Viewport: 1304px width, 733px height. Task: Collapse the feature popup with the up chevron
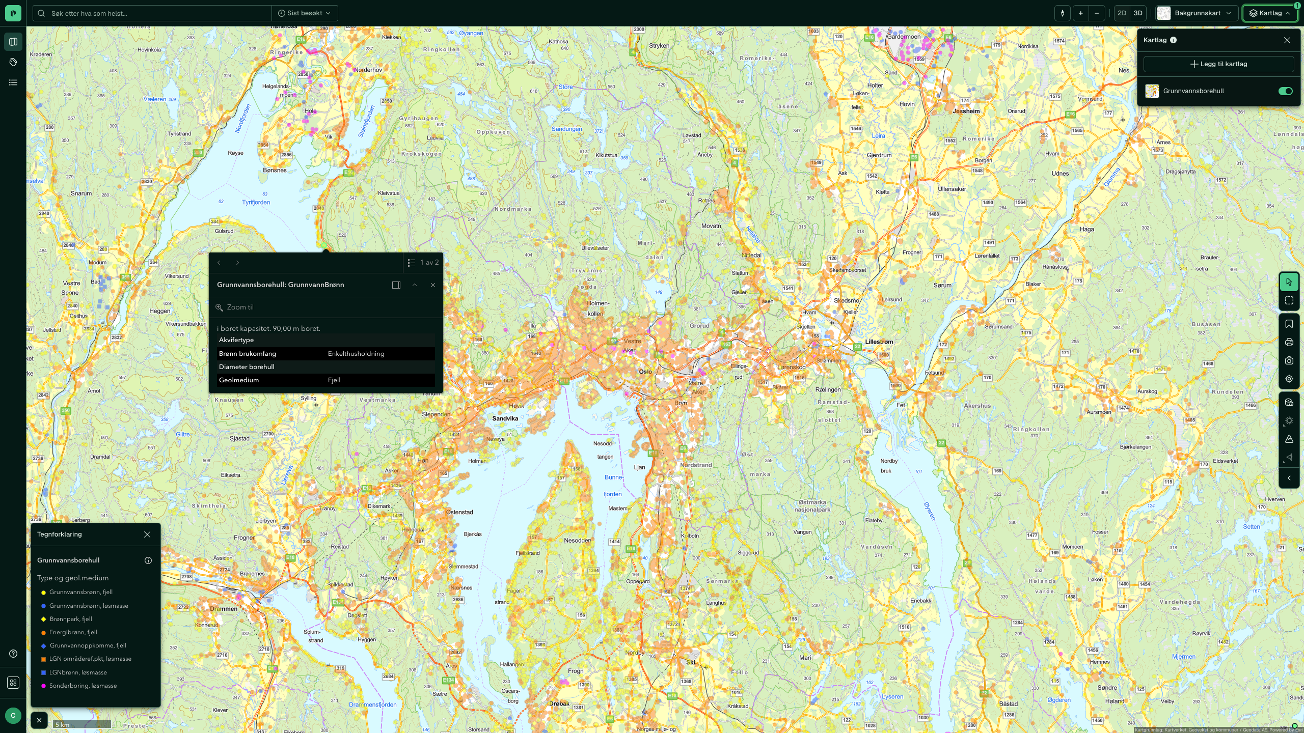click(415, 285)
